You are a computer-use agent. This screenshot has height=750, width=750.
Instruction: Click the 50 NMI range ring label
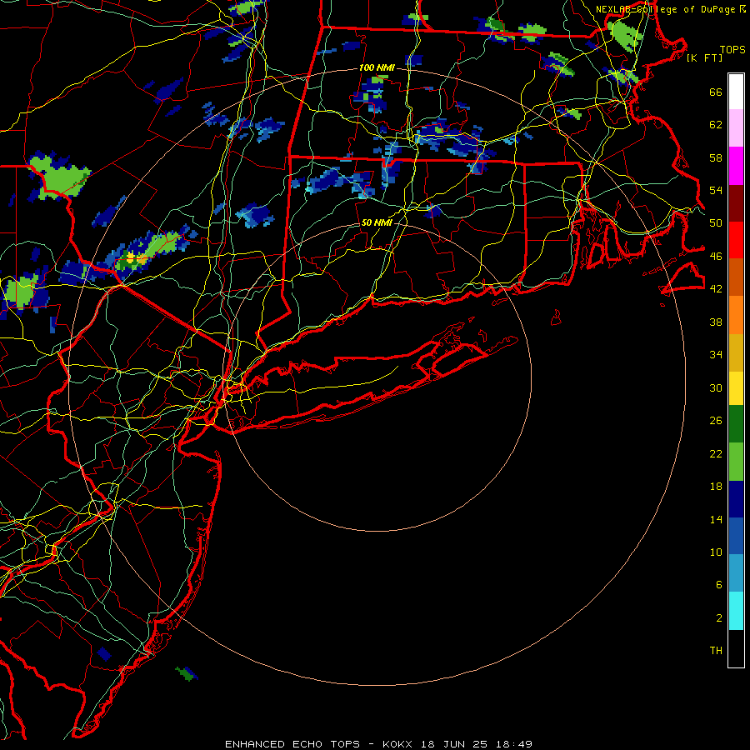377,222
